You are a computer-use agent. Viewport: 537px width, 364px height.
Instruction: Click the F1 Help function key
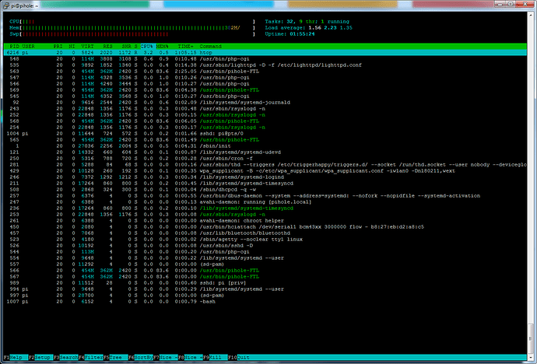16,358
